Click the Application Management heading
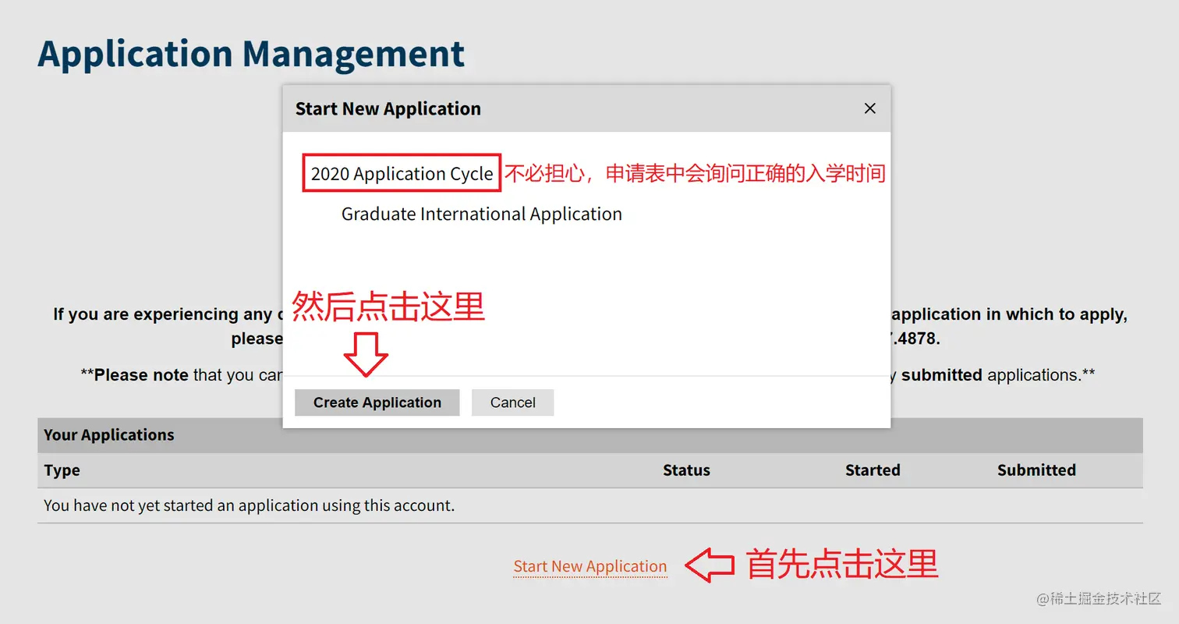1179x624 pixels. click(x=251, y=54)
